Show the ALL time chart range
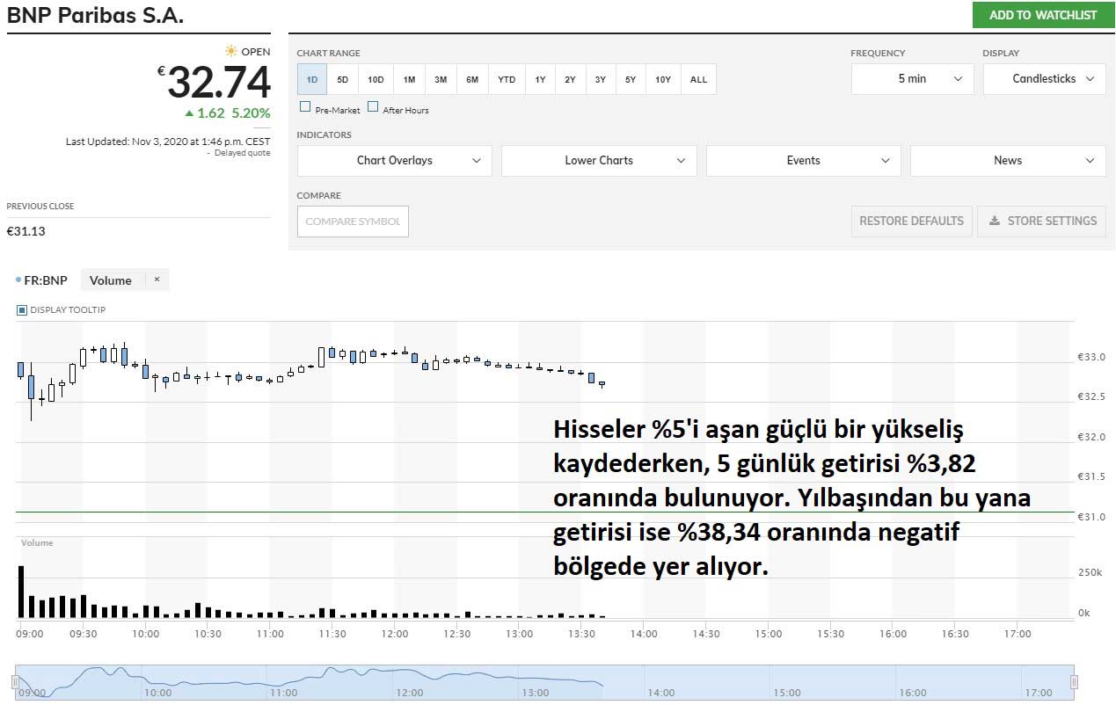The image size is (1116, 705). point(698,79)
